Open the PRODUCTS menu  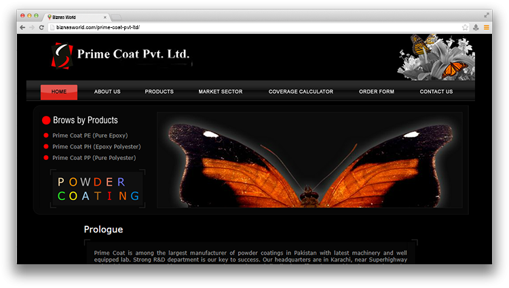[x=159, y=91]
